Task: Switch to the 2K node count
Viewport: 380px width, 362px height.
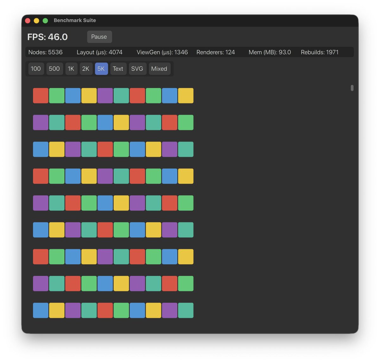Action: 86,69
